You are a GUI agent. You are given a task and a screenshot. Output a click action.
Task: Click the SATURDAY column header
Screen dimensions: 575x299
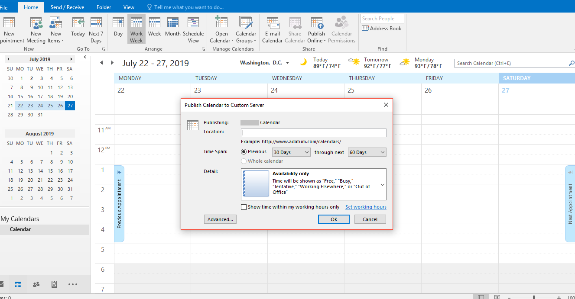pos(536,78)
